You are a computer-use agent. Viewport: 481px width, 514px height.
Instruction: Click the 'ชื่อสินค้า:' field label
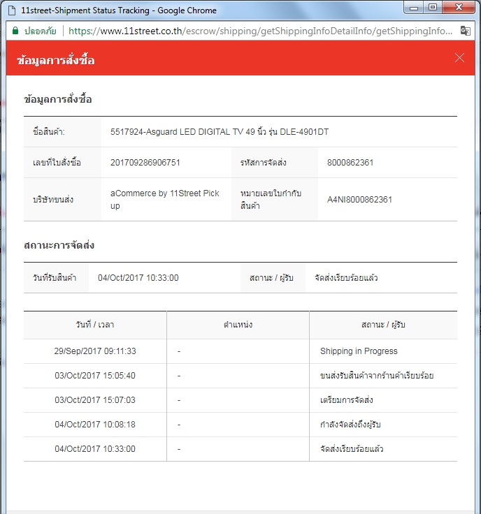click(48, 132)
